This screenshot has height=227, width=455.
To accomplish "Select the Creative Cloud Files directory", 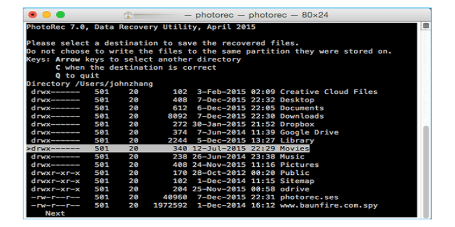I will 328,92.
